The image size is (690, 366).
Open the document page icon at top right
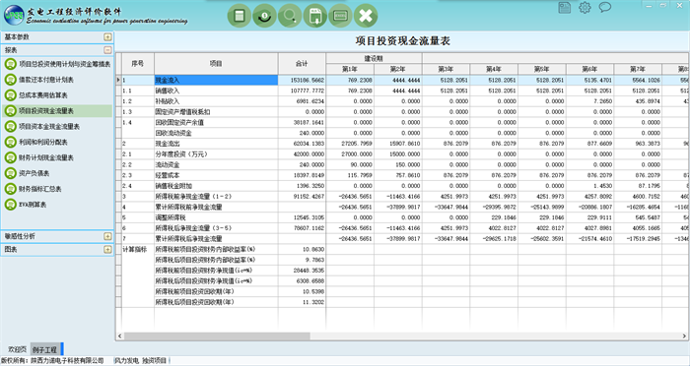(x=564, y=8)
